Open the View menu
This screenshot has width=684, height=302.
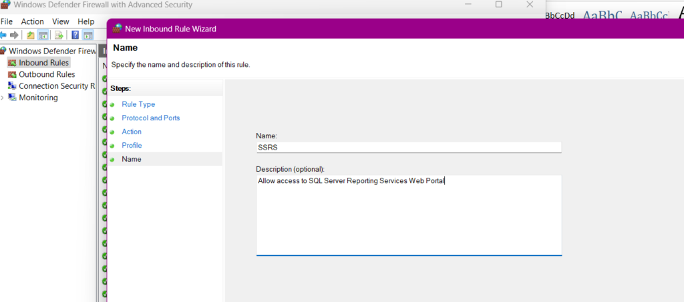[61, 21]
